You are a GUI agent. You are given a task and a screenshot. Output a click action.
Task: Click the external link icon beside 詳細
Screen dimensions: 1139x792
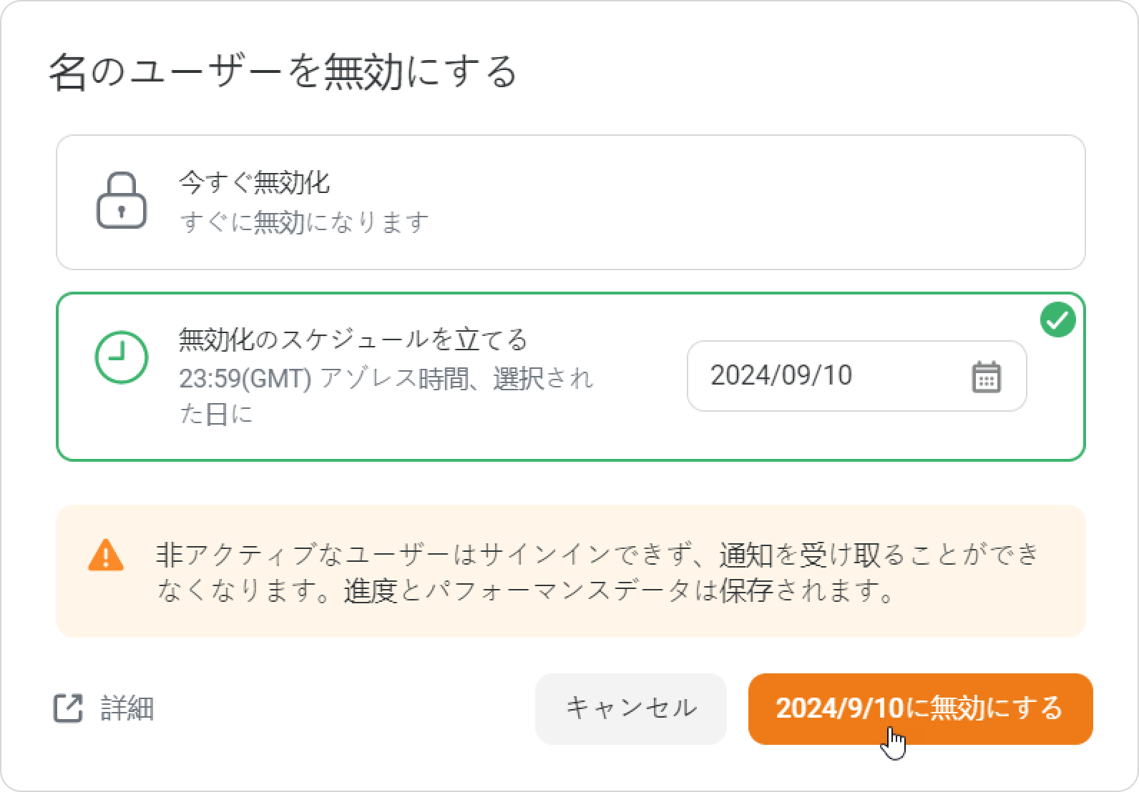pyautogui.click(x=69, y=708)
